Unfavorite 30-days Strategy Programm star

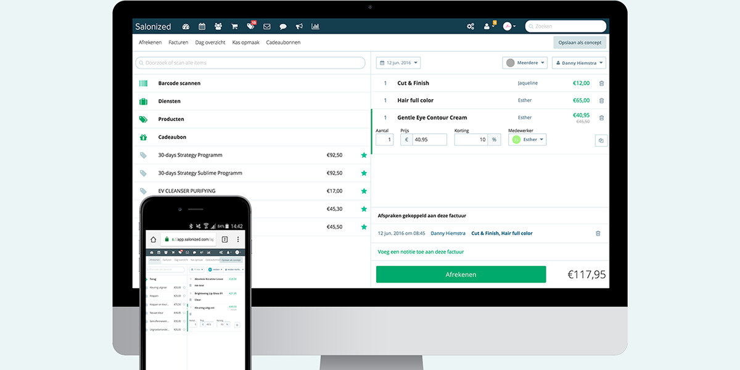click(x=364, y=155)
